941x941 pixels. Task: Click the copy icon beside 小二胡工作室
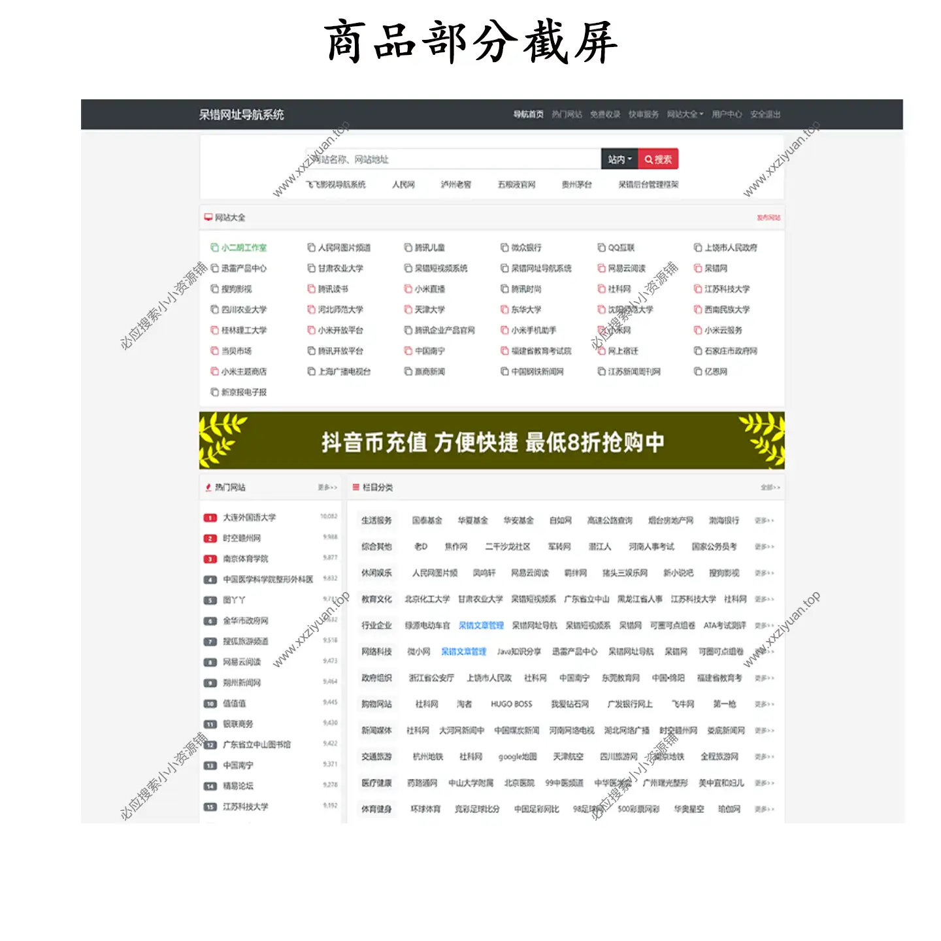[214, 248]
